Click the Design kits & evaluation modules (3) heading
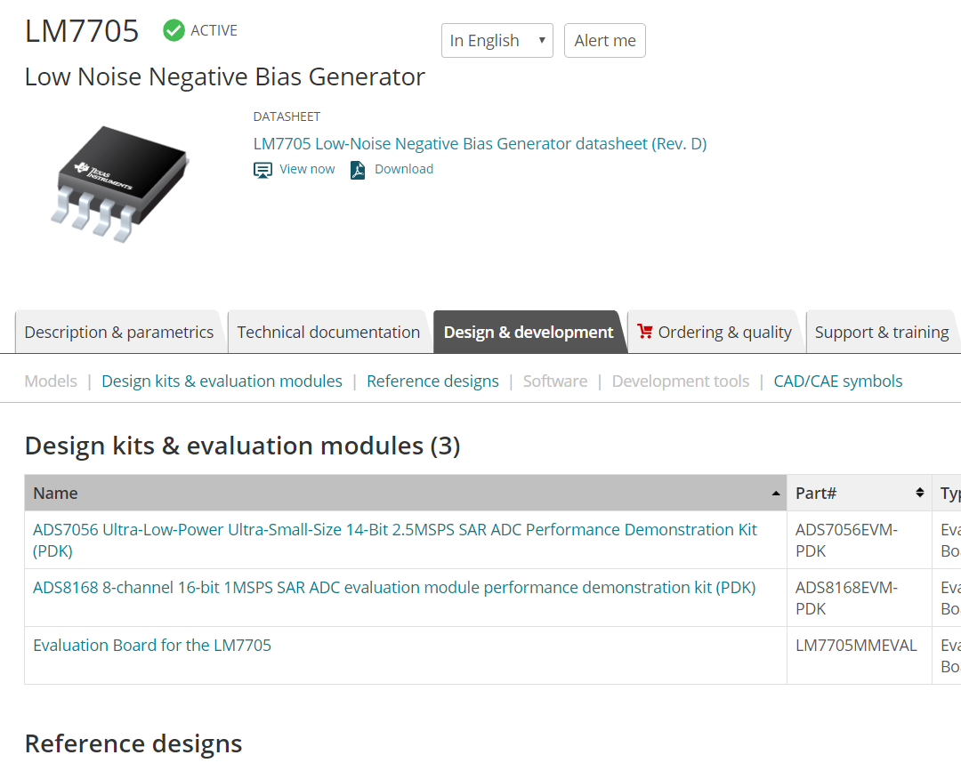This screenshot has width=961, height=763. 242,446
